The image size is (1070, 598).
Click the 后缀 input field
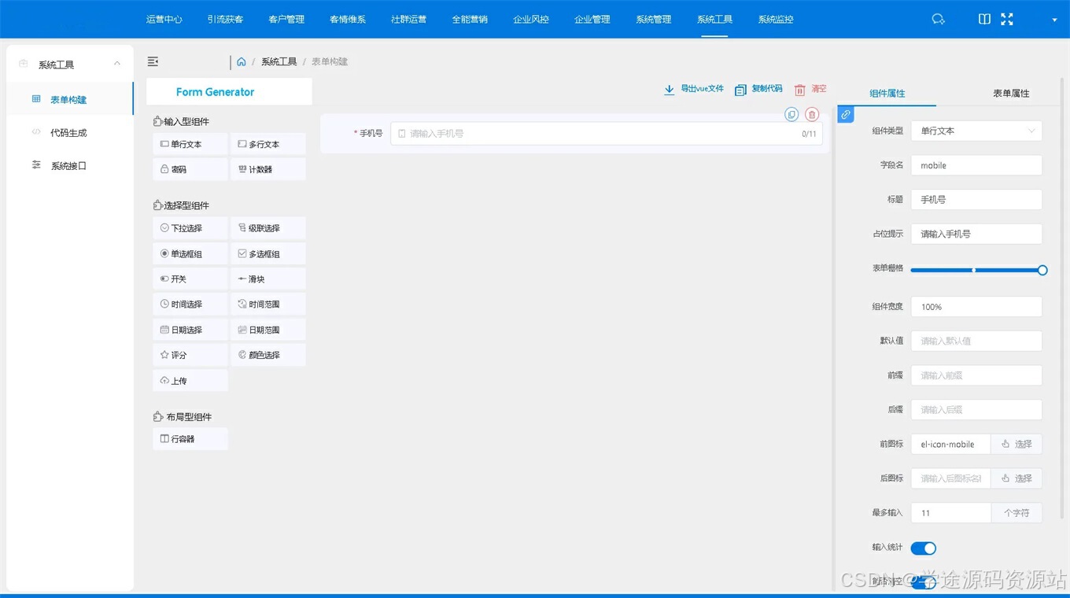pos(976,410)
